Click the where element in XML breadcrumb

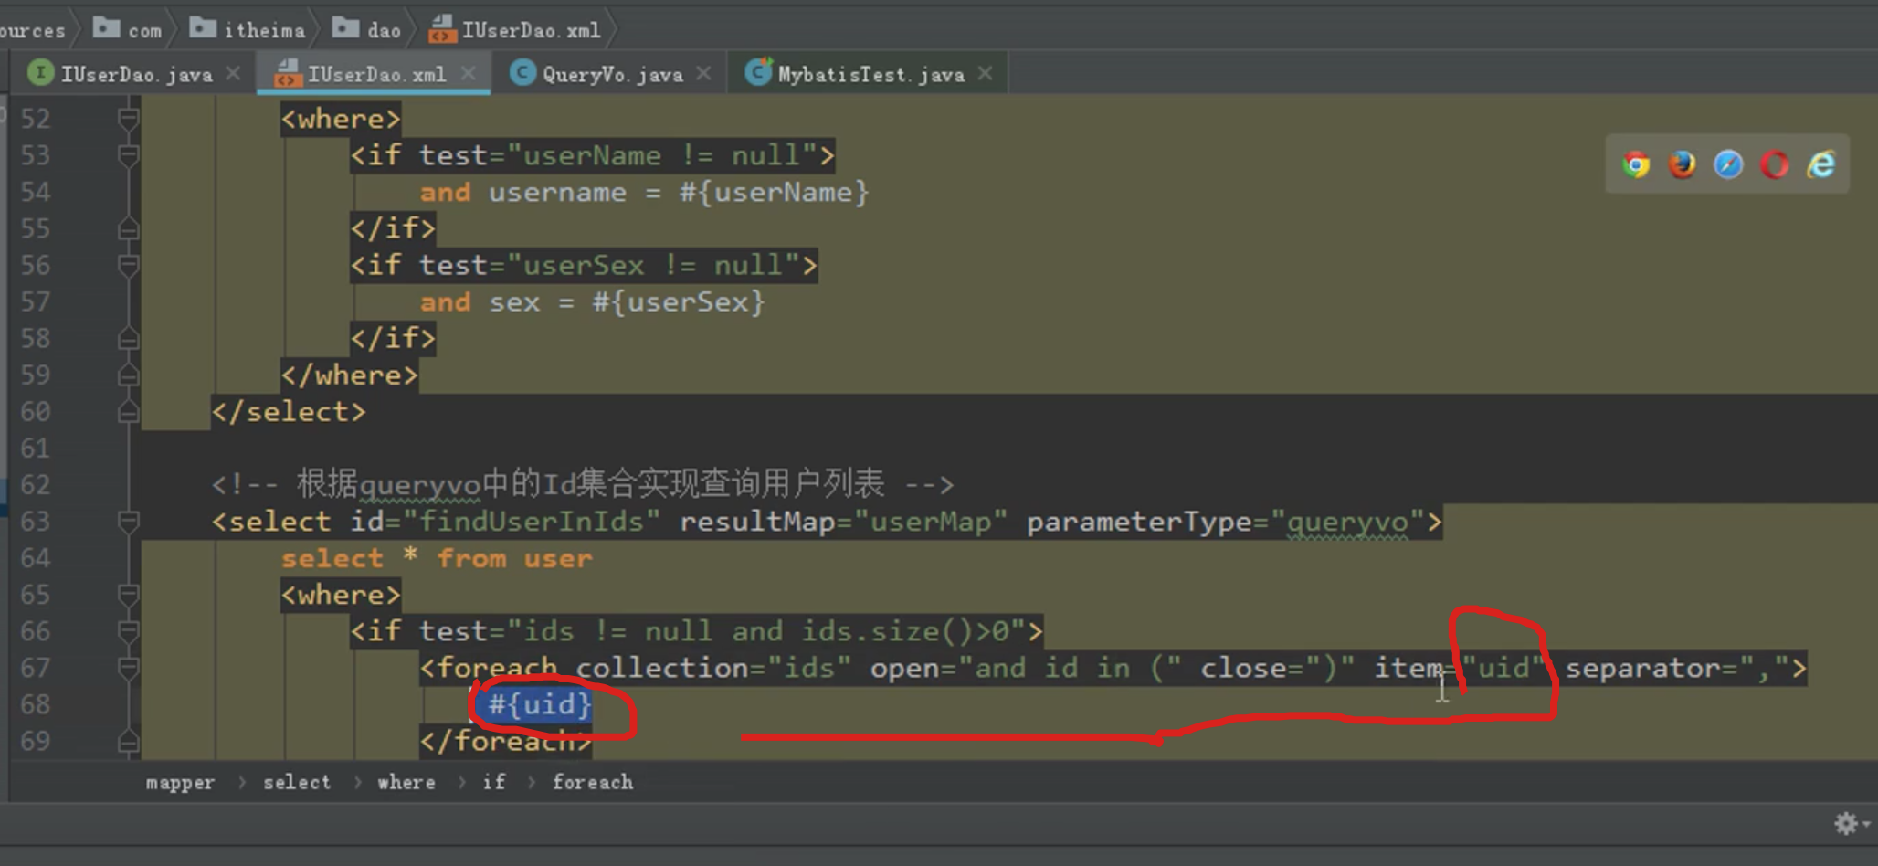(406, 782)
